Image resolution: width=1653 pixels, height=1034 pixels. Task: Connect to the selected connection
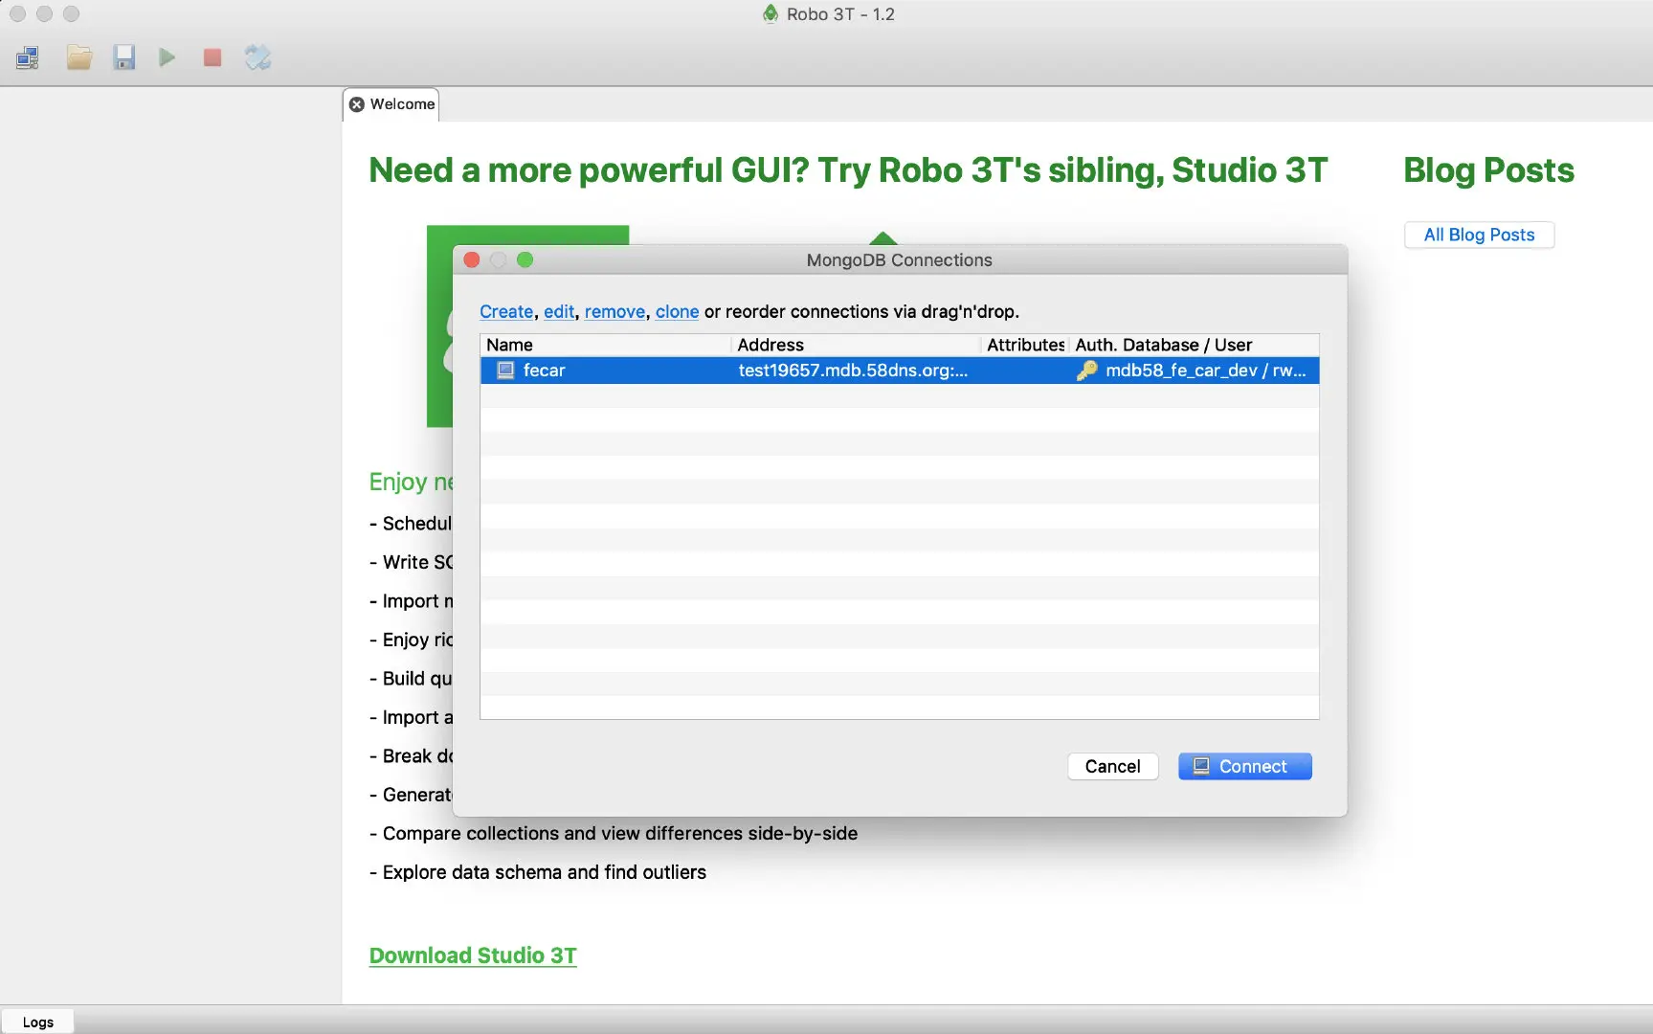point(1244,766)
